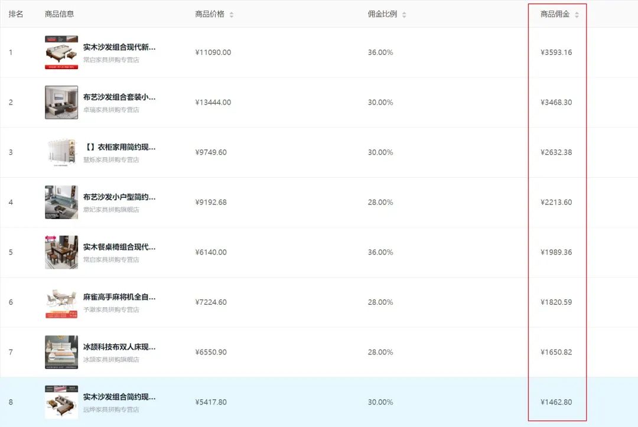Open product link 实木沙发组合现代新
Screen dimensions: 638x427
[117, 47]
